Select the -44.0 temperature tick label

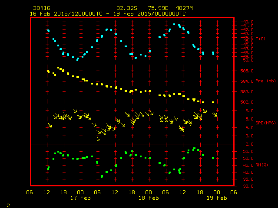click(247, 37)
